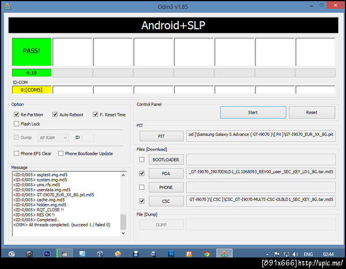346x269 pixels.
Task: Enable Phone EFS Clear checkbox
Action: [x=16, y=153]
